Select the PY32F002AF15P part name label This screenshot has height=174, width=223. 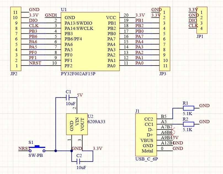pos(79,74)
